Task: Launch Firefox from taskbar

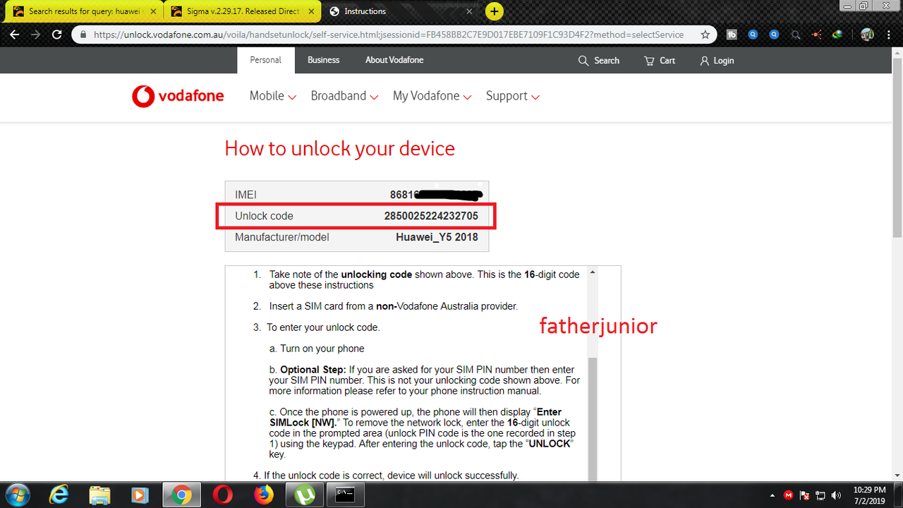Action: [263, 495]
